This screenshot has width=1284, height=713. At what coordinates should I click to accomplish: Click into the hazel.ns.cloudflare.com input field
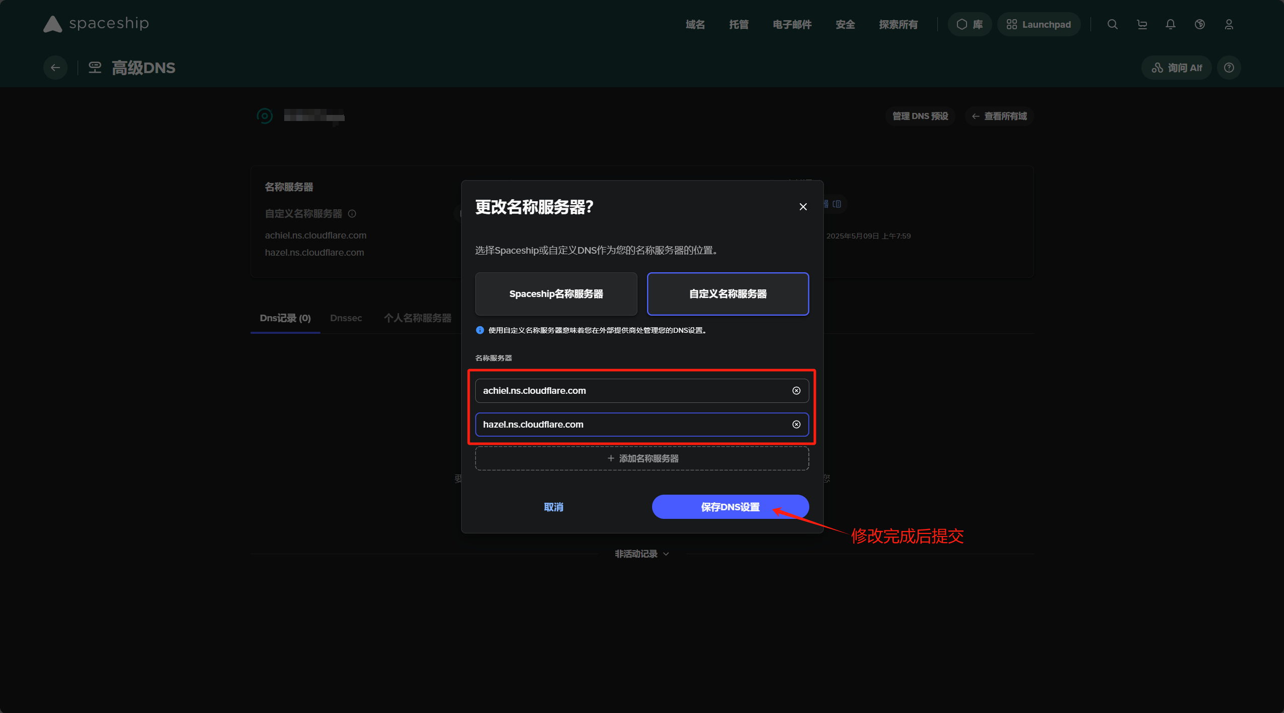coord(630,425)
